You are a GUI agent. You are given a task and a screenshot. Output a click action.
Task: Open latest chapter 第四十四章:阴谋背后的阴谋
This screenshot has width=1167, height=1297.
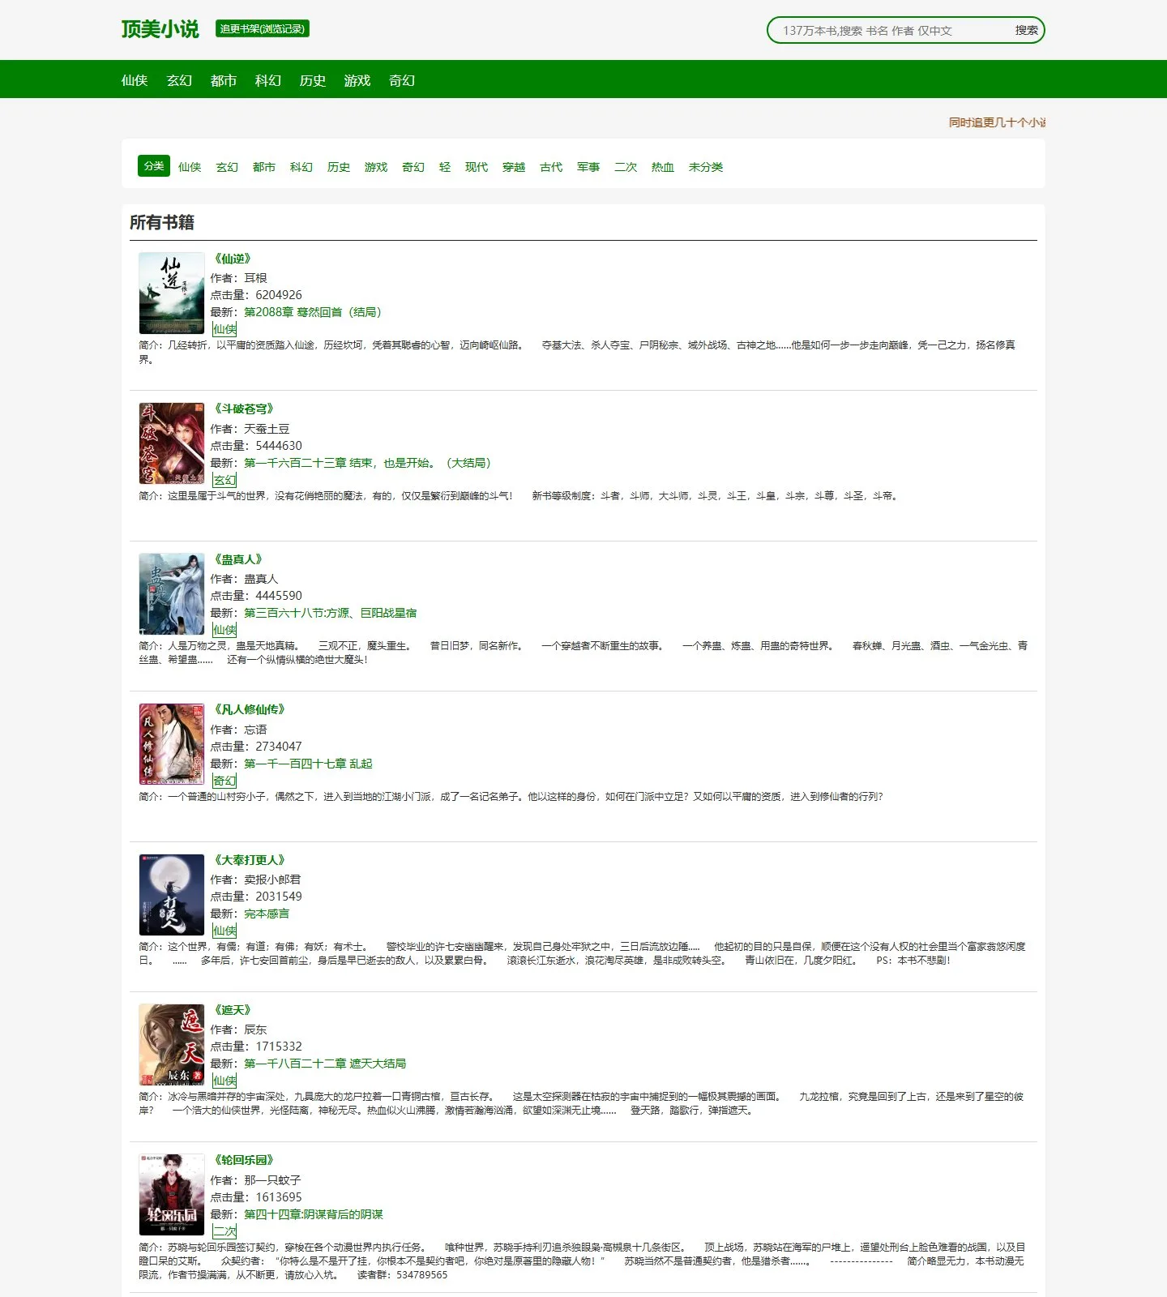314,1214
